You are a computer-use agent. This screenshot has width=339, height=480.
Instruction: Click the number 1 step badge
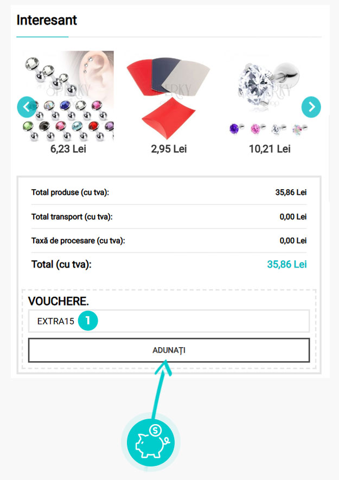[88, 321]
